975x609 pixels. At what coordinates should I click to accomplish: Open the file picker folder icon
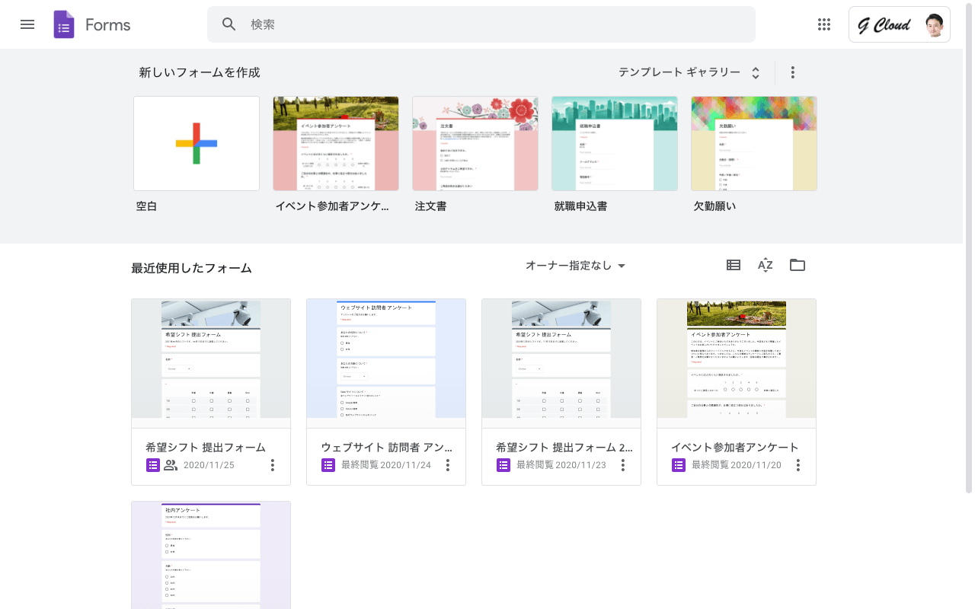798,265
